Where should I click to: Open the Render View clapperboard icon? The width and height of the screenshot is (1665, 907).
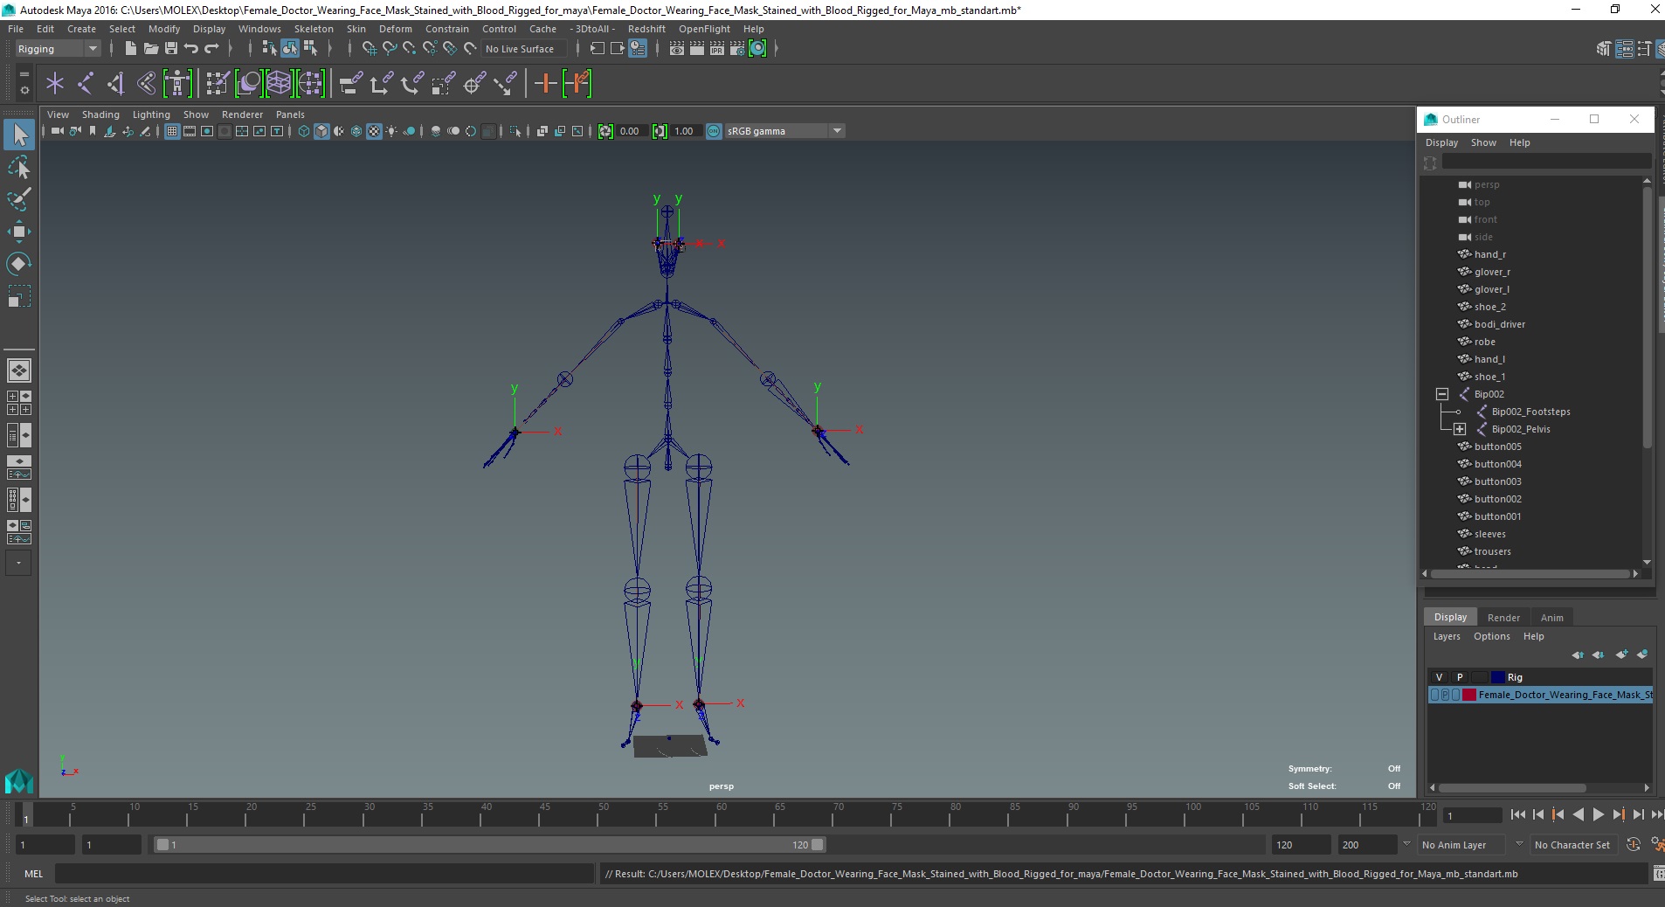676,49
